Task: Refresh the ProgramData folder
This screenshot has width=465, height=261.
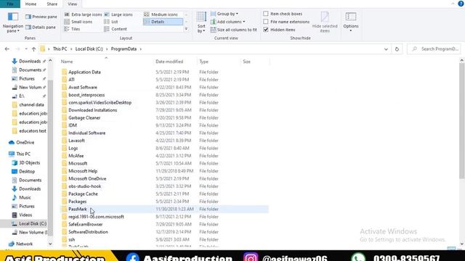Action: click(397, 49)
